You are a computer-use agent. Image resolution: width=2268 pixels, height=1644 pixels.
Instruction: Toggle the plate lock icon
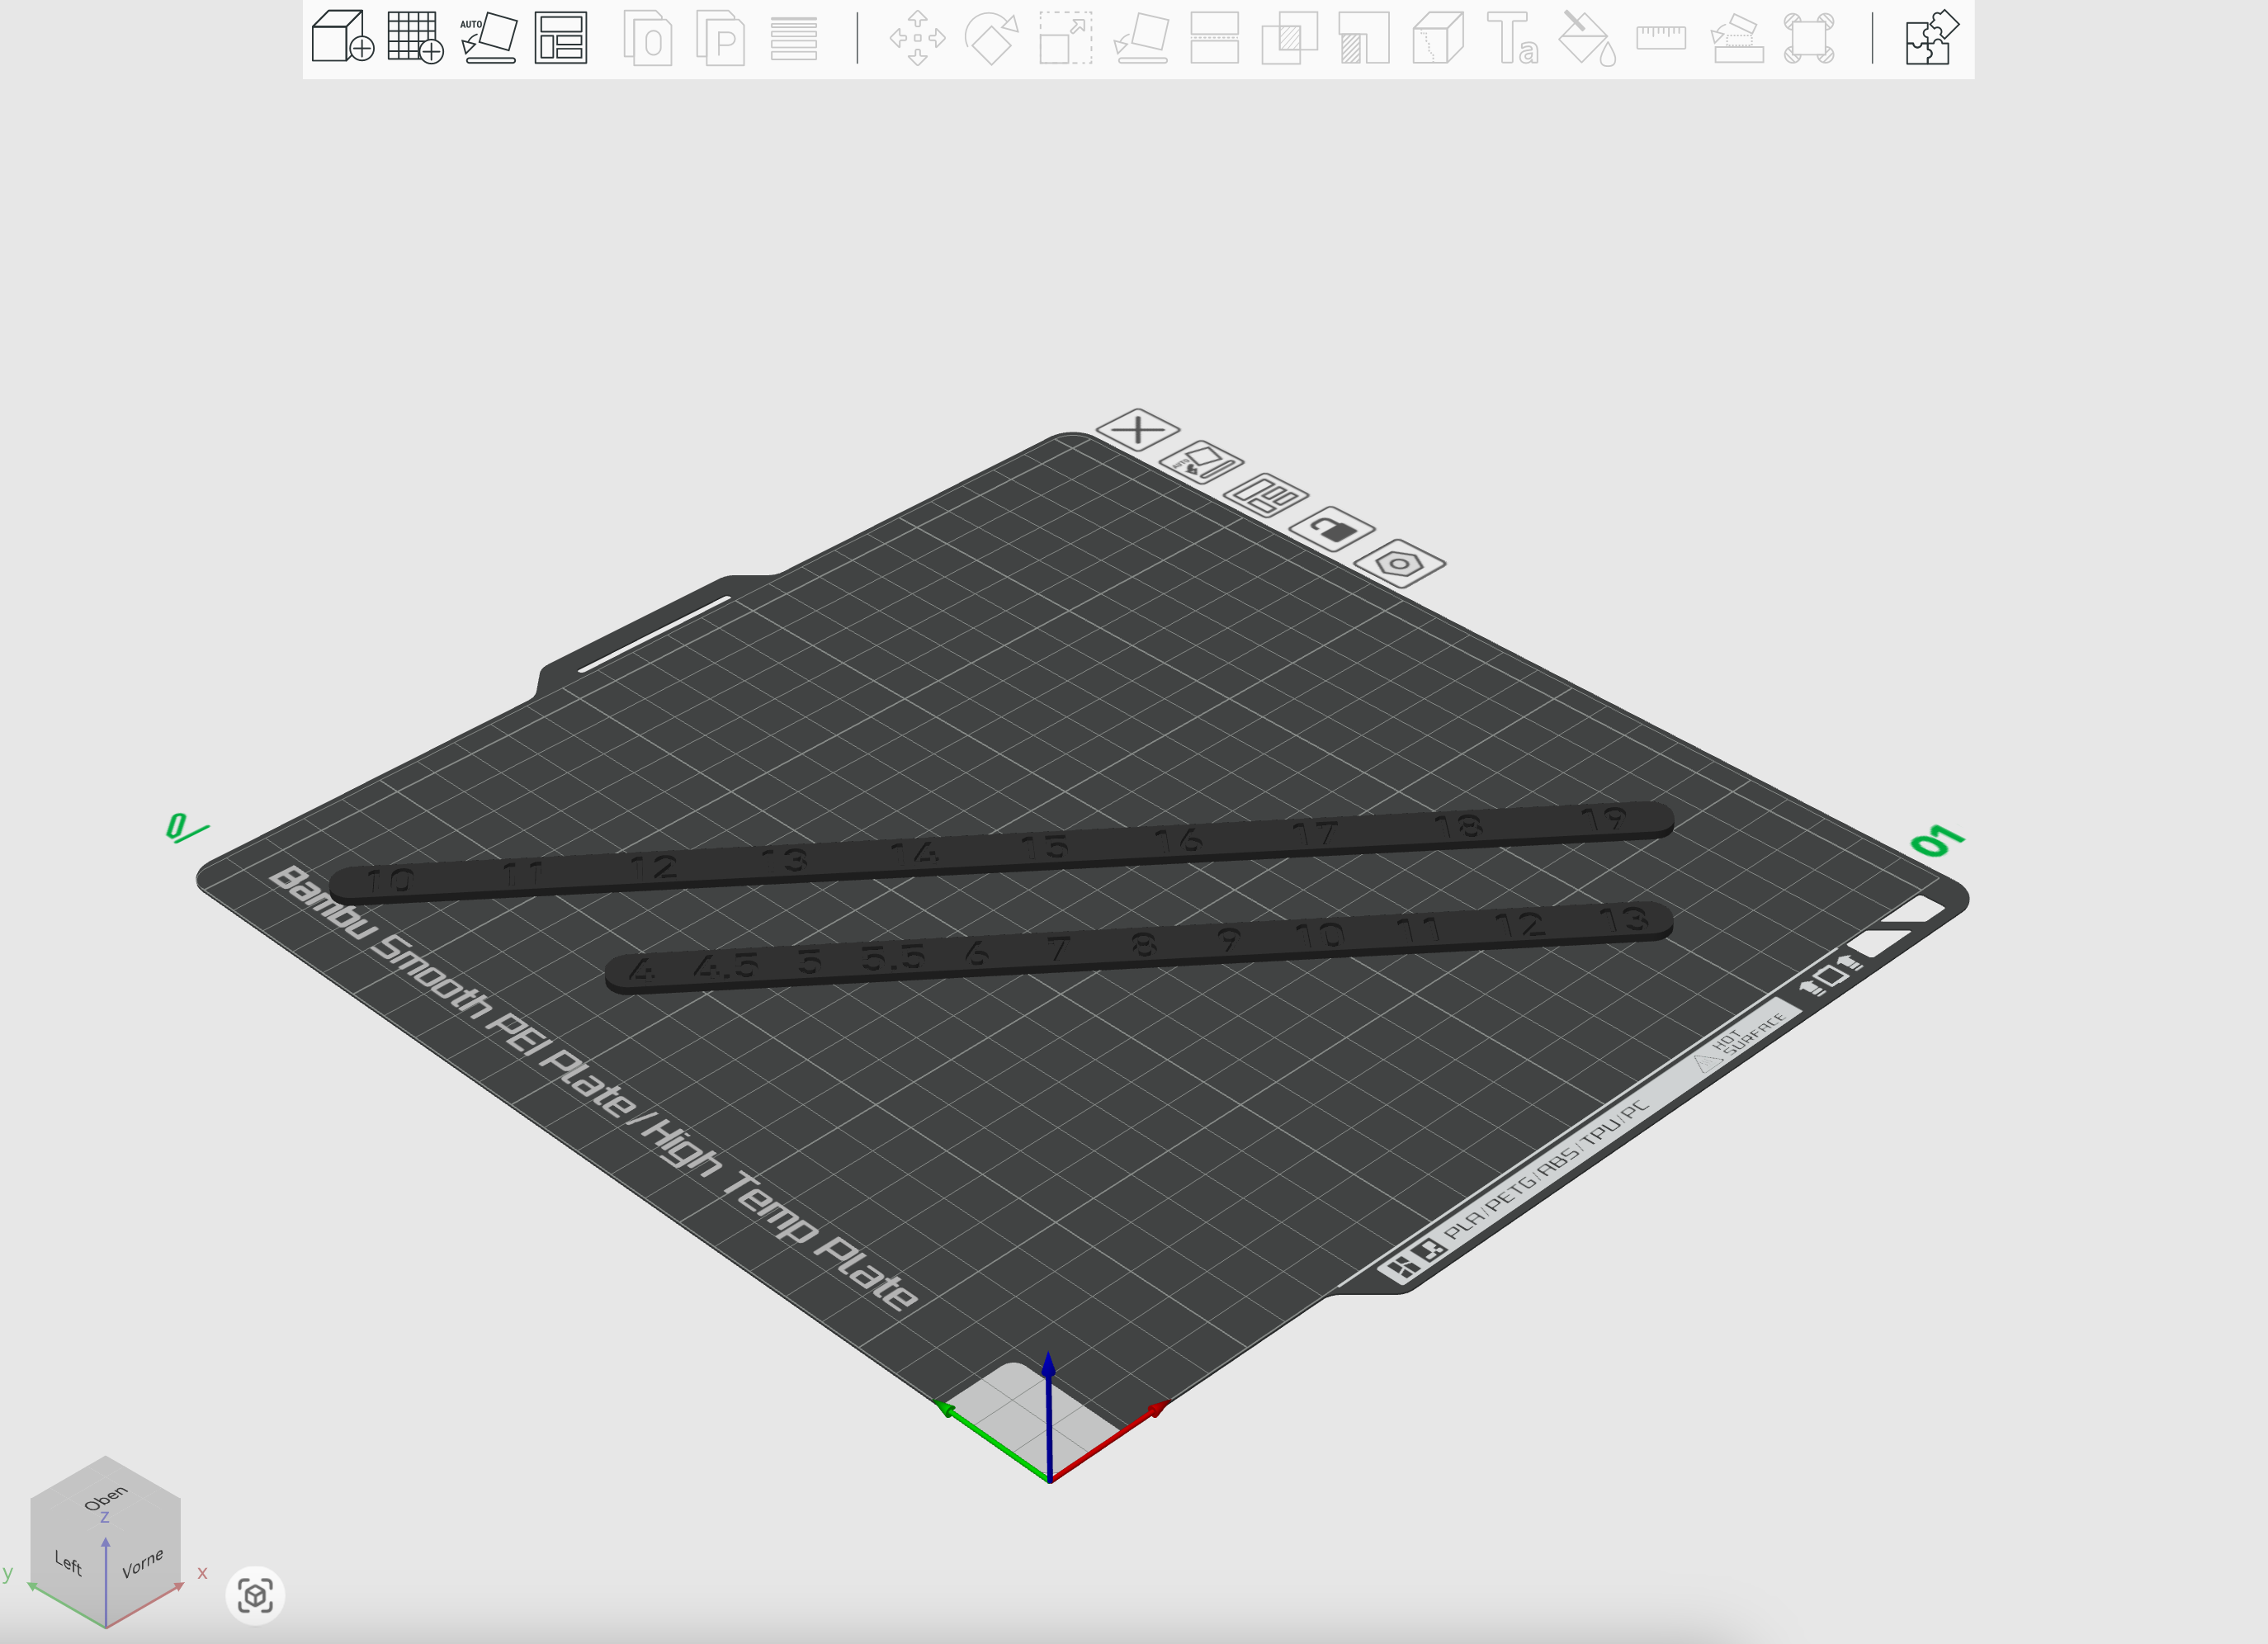1332,529
